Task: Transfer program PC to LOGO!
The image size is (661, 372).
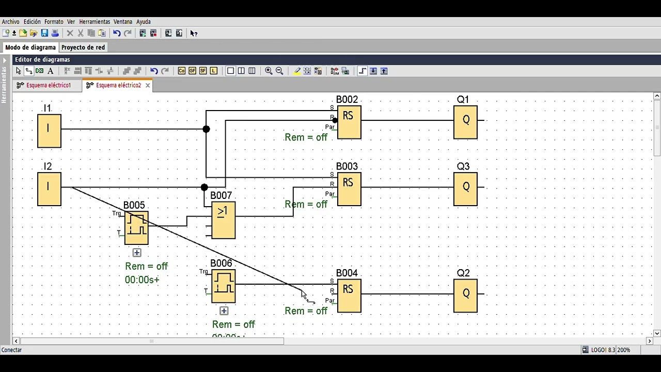Action: coord(168,33)
